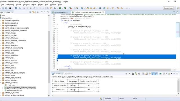The image size is (180, 101).
Task: Click the globe web browser icon in toolbar
Action: (100, 8)
